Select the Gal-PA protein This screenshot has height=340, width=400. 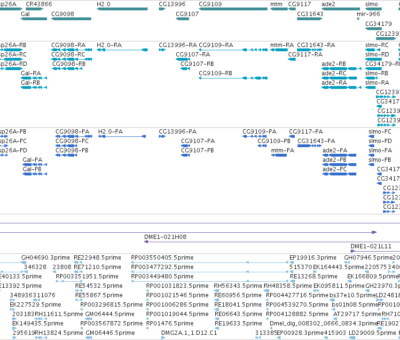tap(35, 165)
